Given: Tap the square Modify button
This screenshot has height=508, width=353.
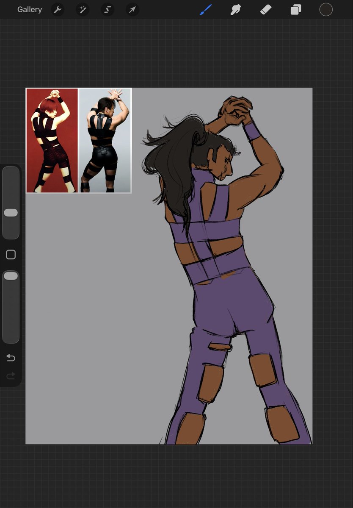Looking at the screenshot, I should [11, 255].
